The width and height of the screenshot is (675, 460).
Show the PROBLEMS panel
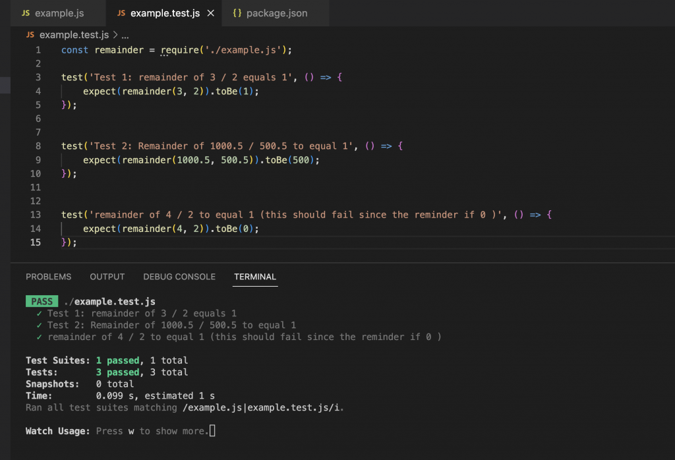coord(48,277)
